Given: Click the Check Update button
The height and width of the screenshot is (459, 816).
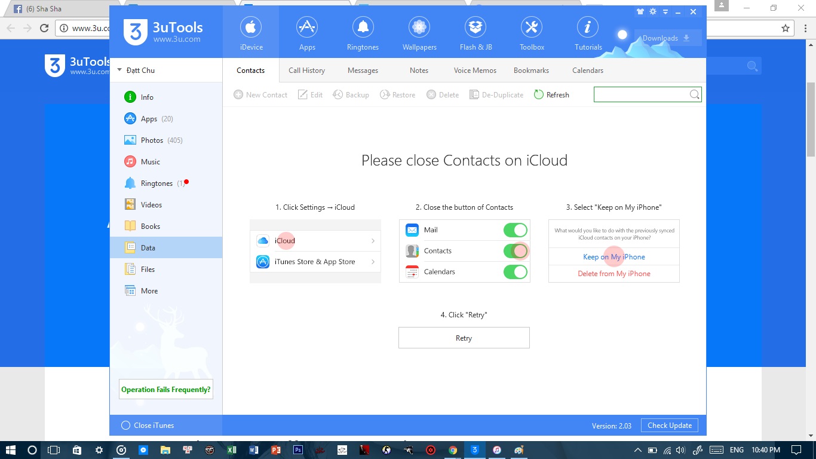Looking at the screenshot, I should coord(670,426).
